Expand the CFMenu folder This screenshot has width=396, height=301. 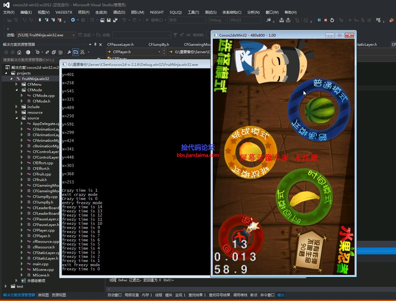tap(17, 84)
